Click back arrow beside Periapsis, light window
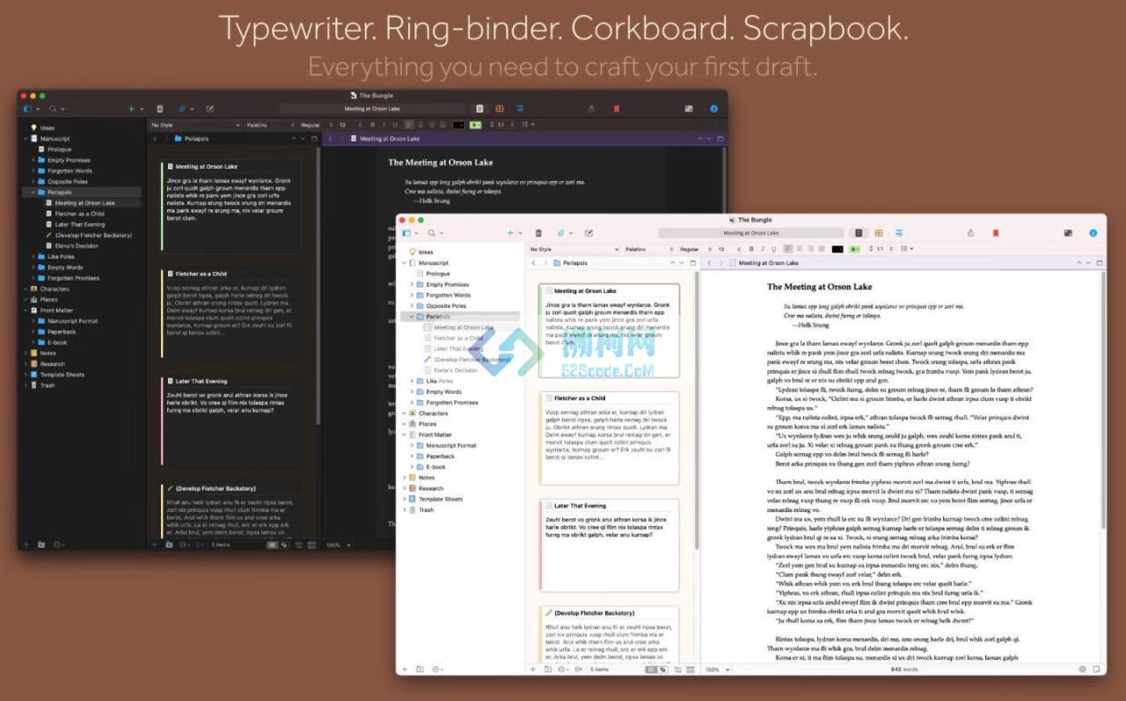The image size is (1126, 701). pos(533,263)
